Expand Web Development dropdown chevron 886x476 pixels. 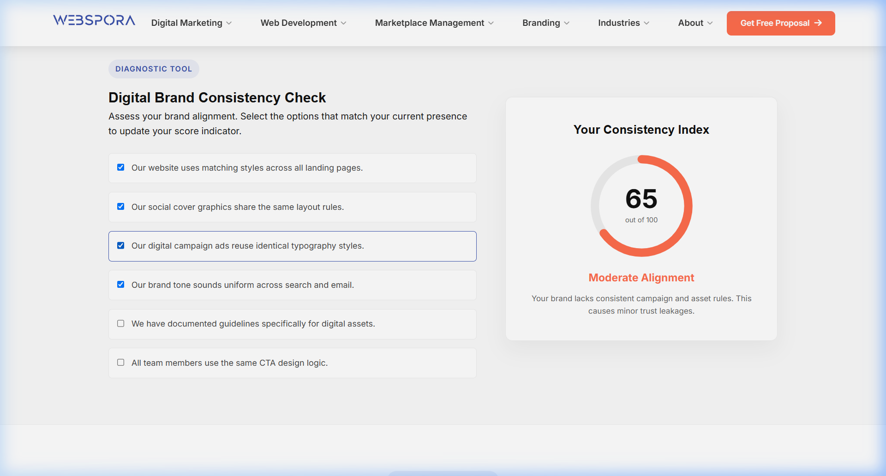[343, 23]
